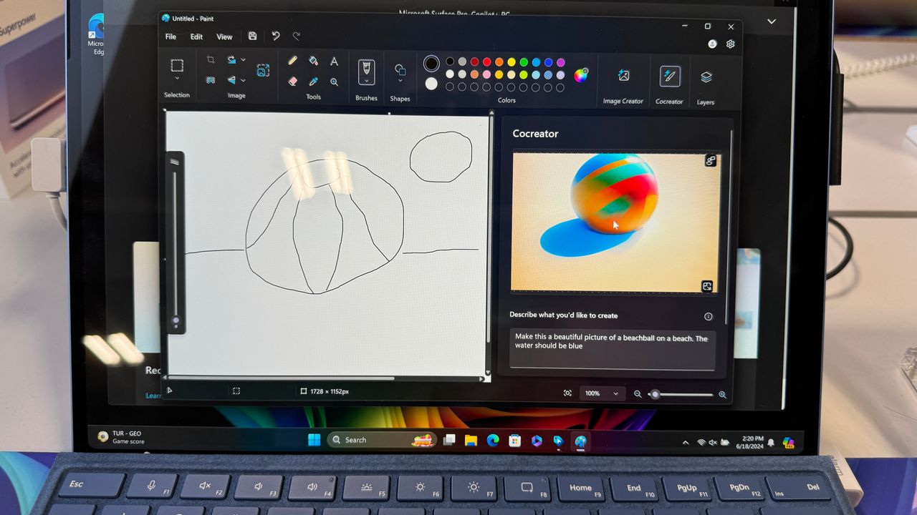This screenshot has height=515, width=917.
Task: Show hidden system tray icons chevron
Action: 686,443
